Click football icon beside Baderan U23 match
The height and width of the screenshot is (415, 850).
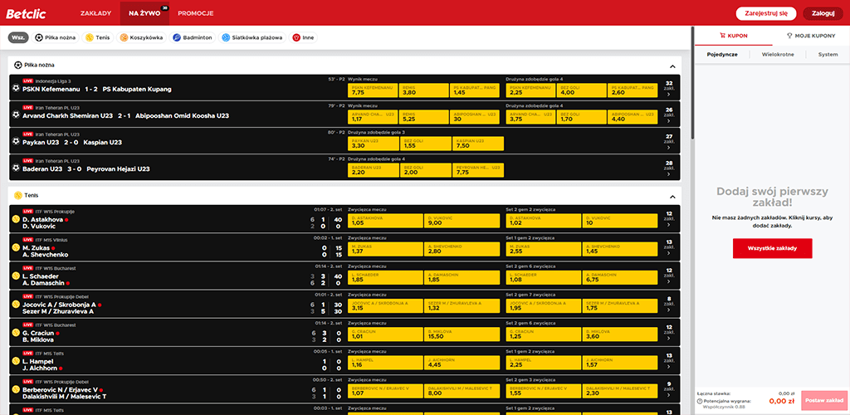16,168
